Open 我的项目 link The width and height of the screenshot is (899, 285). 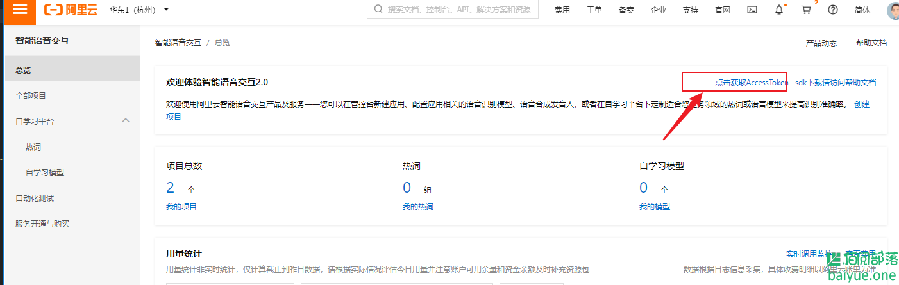pos(181,207)
